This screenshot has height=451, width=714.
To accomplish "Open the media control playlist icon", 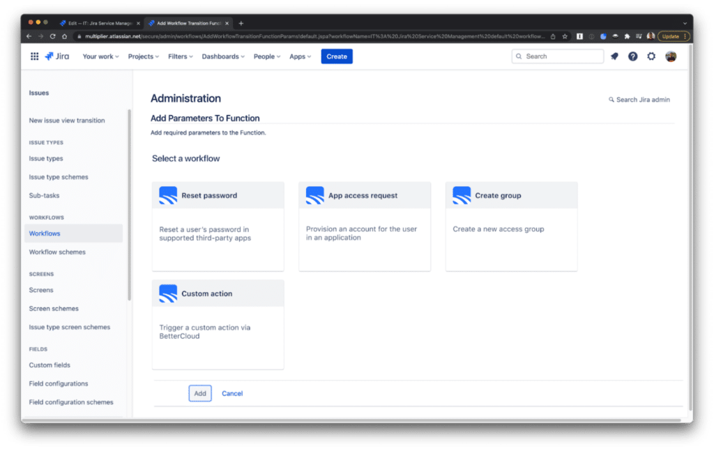I will (639, 36).
